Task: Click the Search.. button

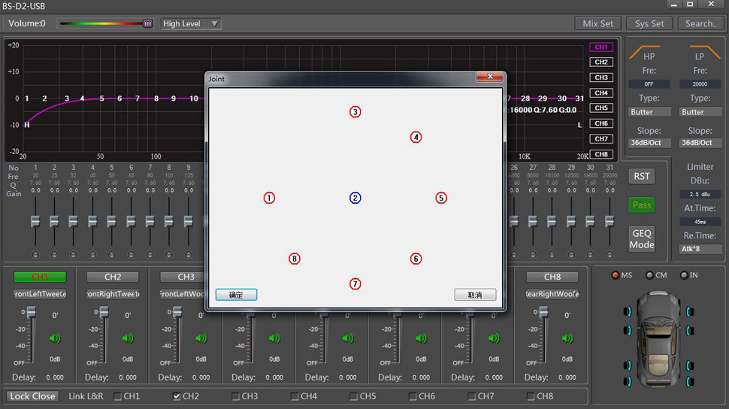Action: tap(701, 24)
